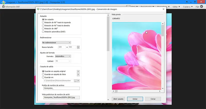Choose Guardar en carpeta original
The width and height of the screenshot is (206, 109).
click(x=54, y=71)
